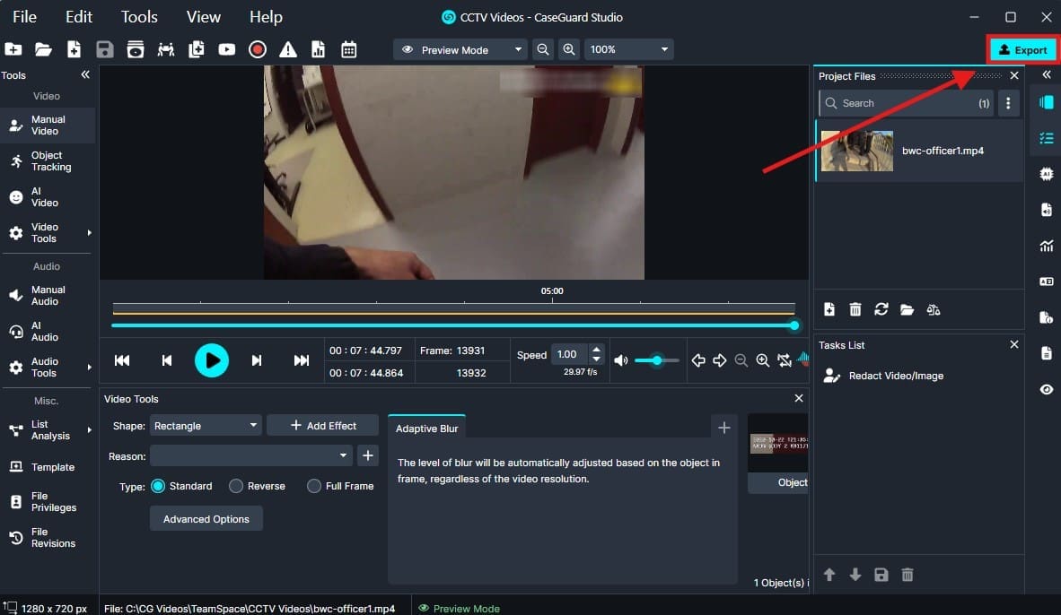The width and height of the screenshot is (1061, 615).
Task: Expand the Shape Rectangle dropdown
Action: (x=206, y=426)
